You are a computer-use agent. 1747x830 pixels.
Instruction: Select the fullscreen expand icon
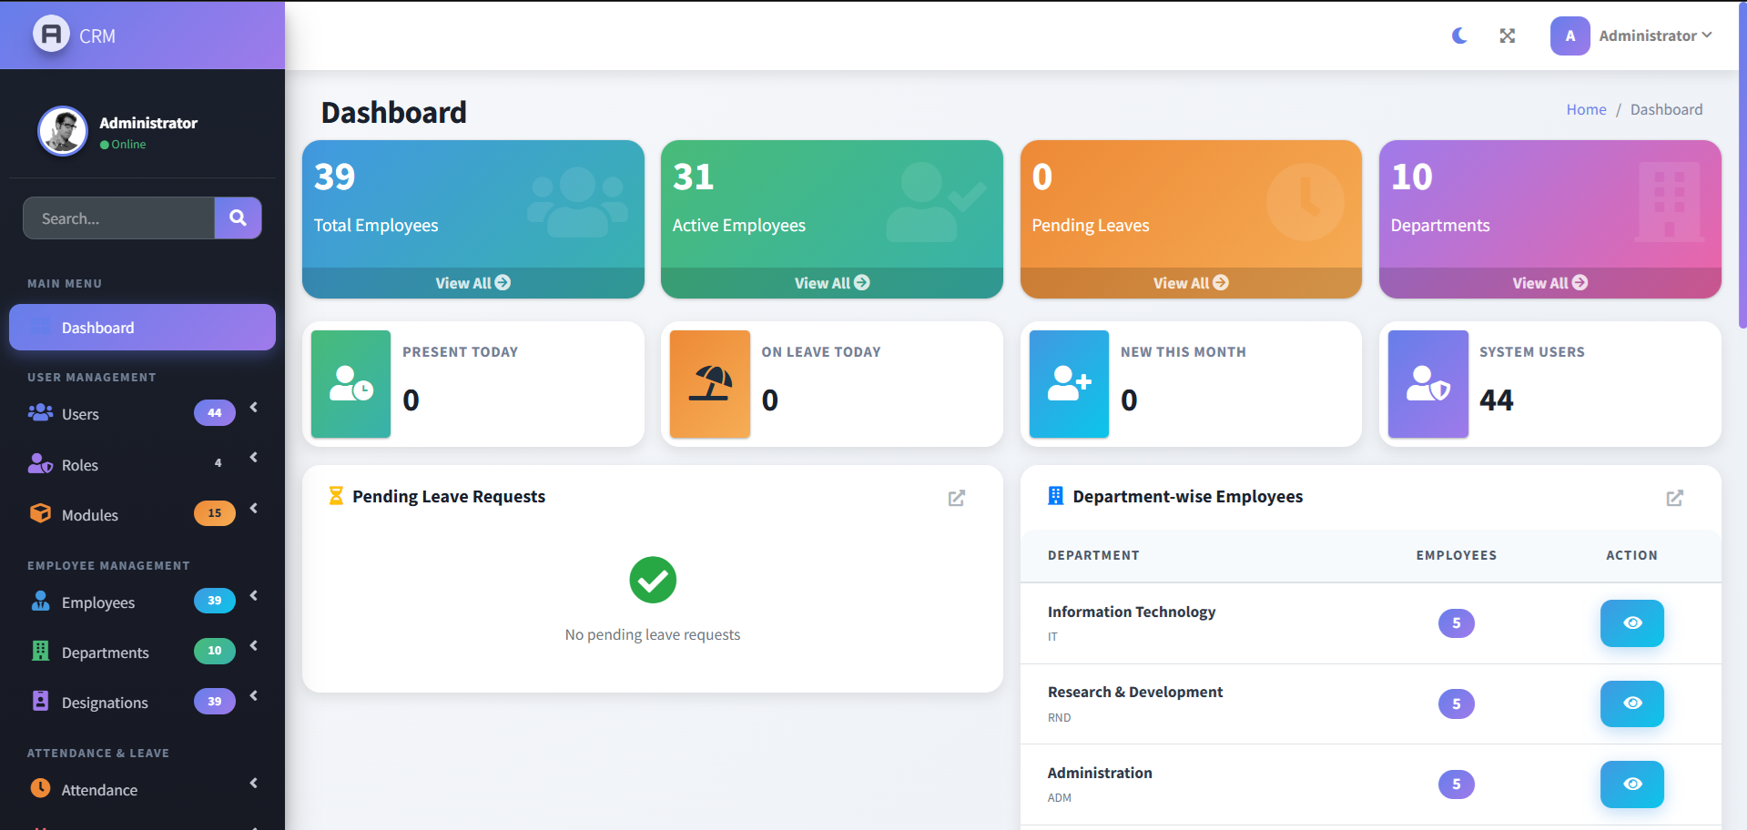1507,35
